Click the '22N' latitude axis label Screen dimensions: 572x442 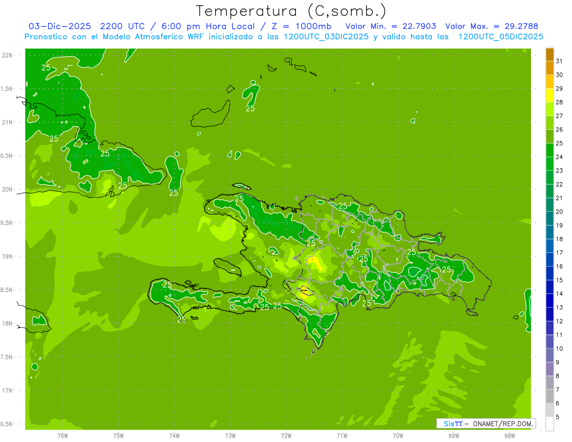pyautogui.click(x=7, y=55)
